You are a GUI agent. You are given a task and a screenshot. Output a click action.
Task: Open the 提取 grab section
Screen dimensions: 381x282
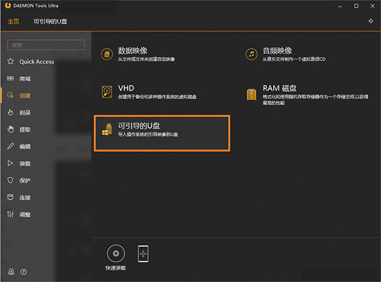click(19, 129)
